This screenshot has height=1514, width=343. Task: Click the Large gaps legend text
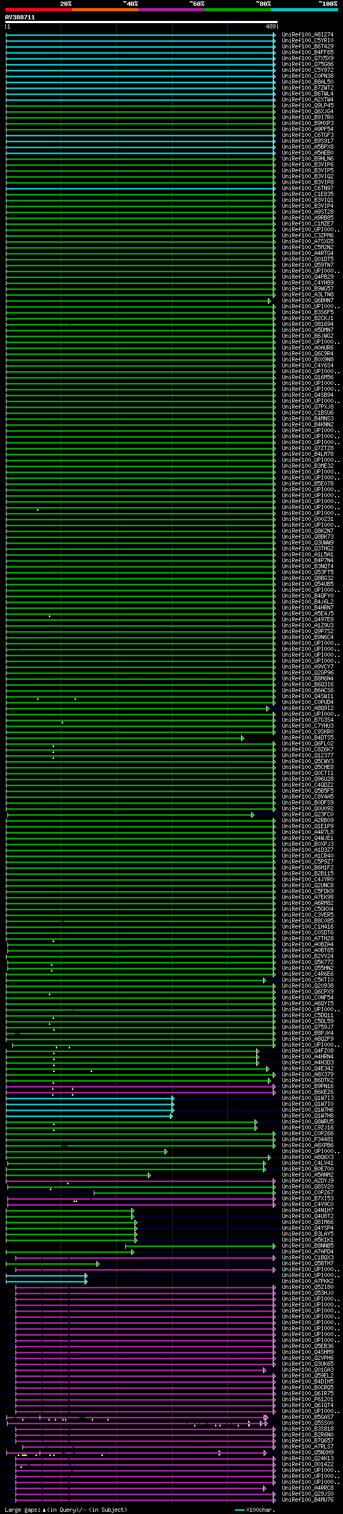pos(66,1509)
